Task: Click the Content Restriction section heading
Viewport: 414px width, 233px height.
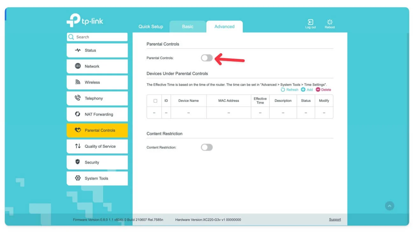Action: point(164,134)
